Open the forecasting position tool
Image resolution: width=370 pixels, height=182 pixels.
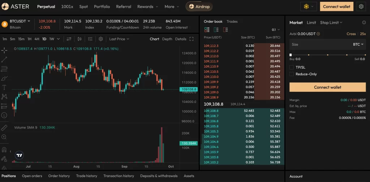pyautogui.click(x=4, y=106)
